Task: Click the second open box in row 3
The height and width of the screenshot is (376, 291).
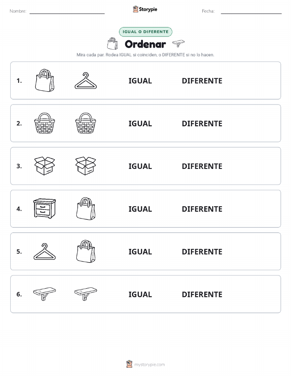Action: (x=86, y=166)
